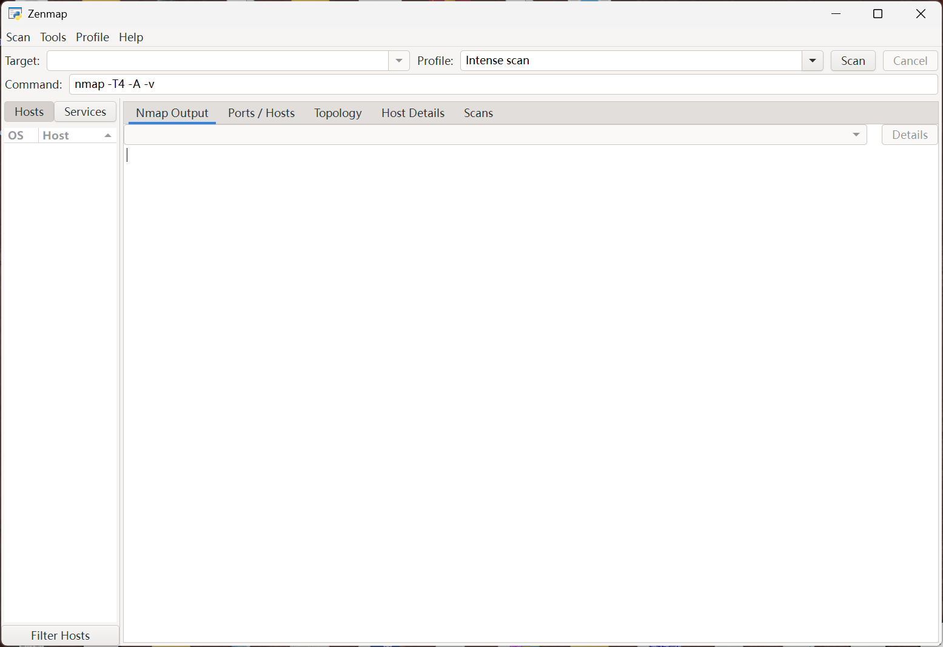The image size is (943, 647).
Task: Click the Cancel button
Action: pos(910,61)
